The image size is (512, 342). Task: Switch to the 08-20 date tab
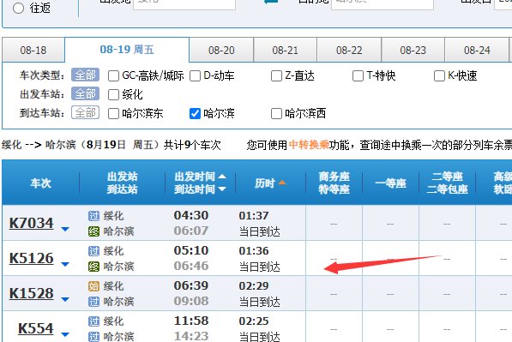coord(221,51)
